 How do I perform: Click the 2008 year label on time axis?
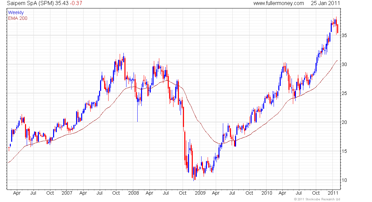pos(134,193)
